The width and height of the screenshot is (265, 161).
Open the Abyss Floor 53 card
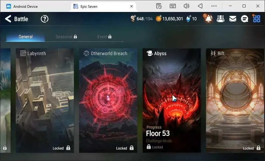coord(172,100)
